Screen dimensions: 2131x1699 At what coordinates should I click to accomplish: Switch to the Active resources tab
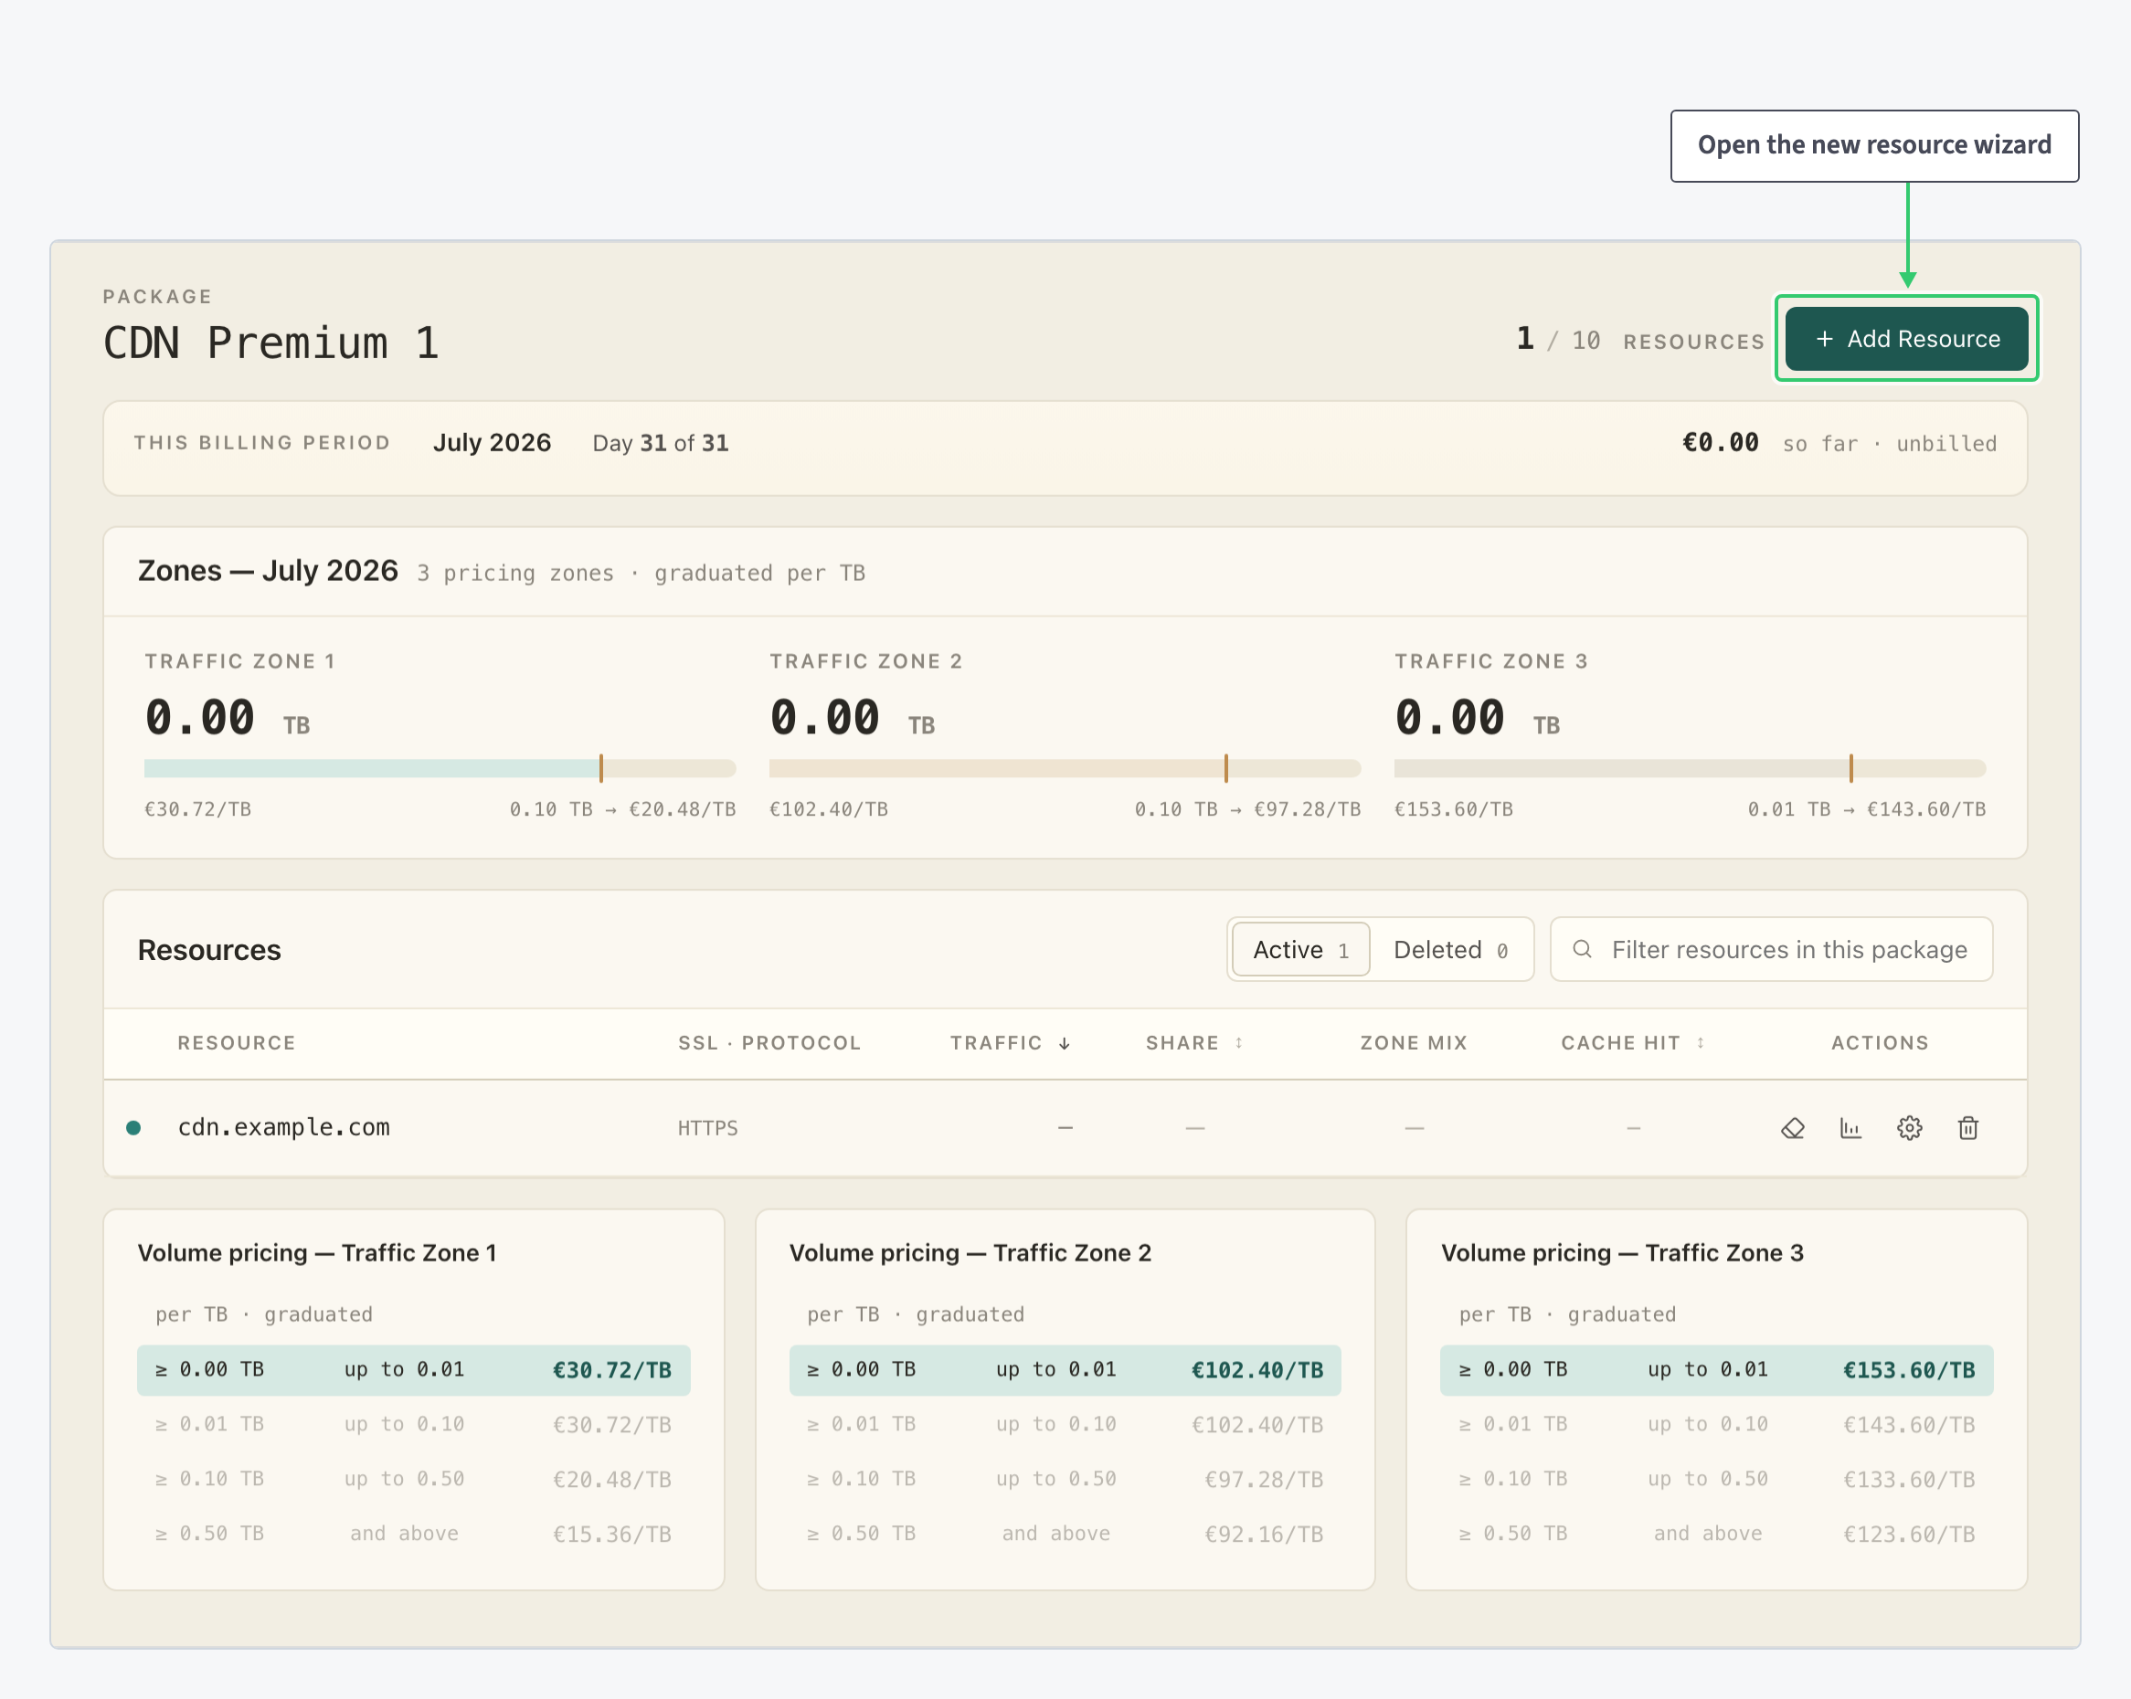(1300, 949)
